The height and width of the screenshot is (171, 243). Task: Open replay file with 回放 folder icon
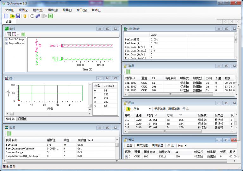[128, 108]
